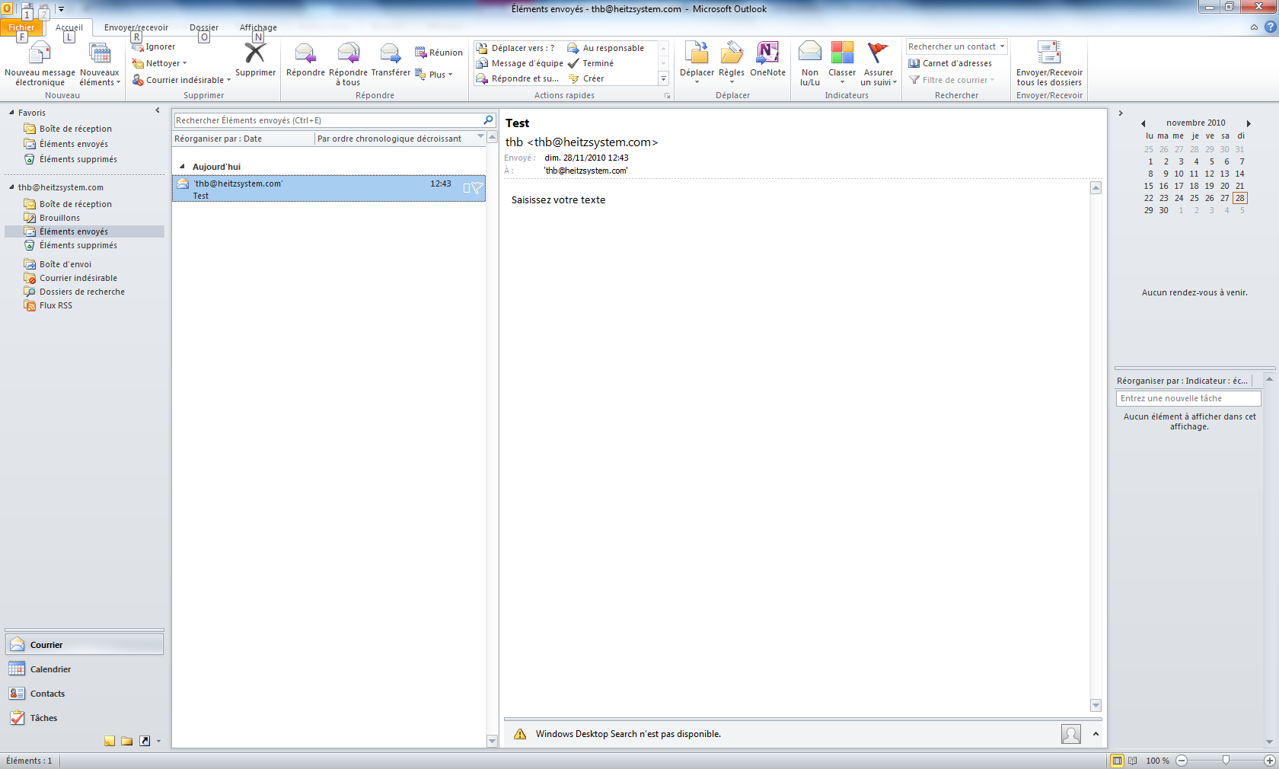The height and width of the screenshot is (769, 1279).
Task: Open the Contacts navigation button
Action: point(84,694)
